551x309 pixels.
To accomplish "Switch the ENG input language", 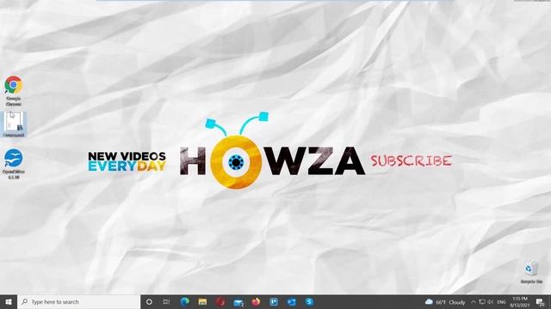I will point(501,301).
